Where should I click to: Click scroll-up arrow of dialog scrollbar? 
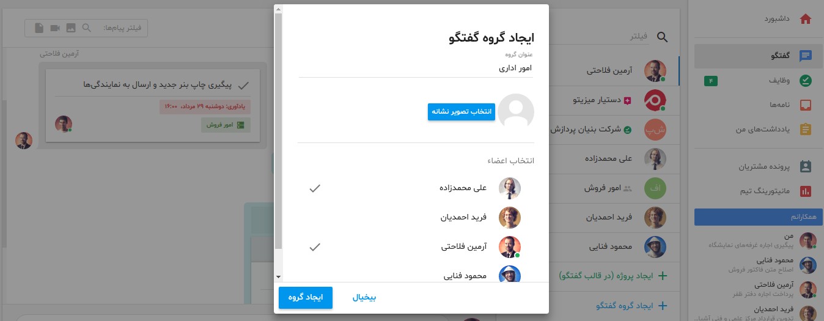(278, 9)
